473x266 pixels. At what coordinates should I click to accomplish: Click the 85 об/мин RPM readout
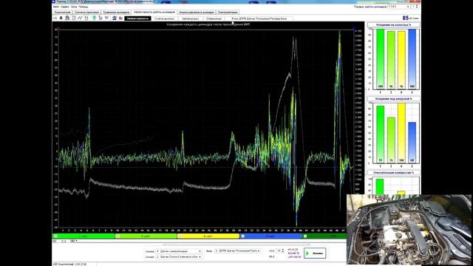tap(410, 18)
